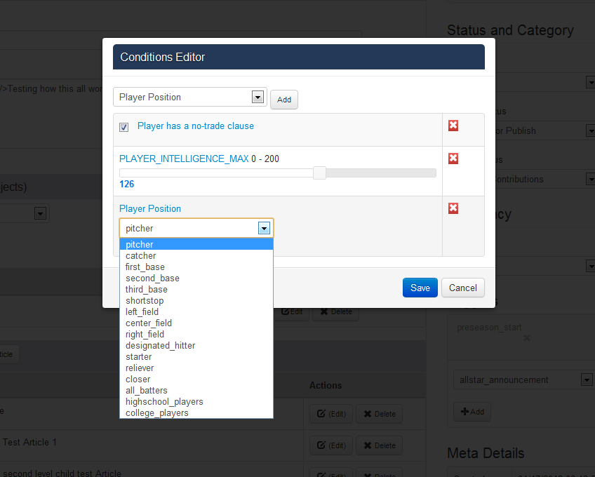
Task: Cancel the Conditions Editor dialog
Action: click(462, 288)
